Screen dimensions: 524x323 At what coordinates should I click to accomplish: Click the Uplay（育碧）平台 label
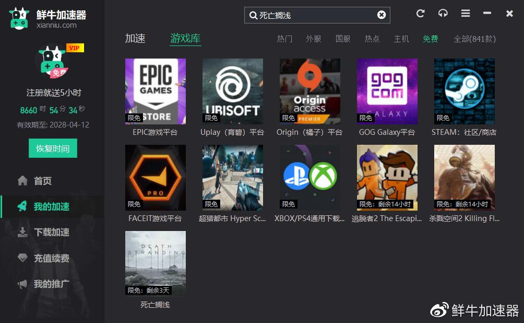(232, 132)
